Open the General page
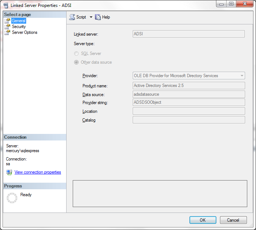Screen dimensions: 256x230 [x=19, y=21]
